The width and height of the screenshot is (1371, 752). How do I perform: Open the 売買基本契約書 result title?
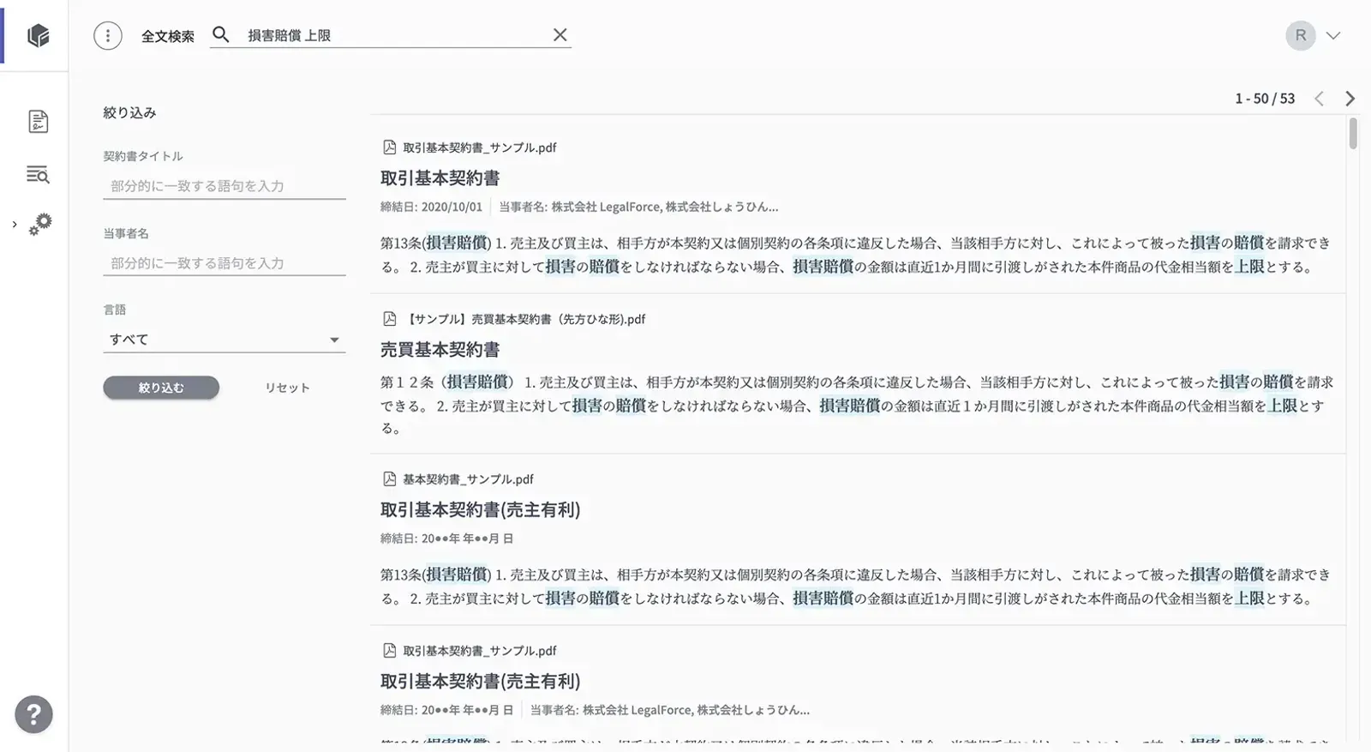click(x=440, y=350)
